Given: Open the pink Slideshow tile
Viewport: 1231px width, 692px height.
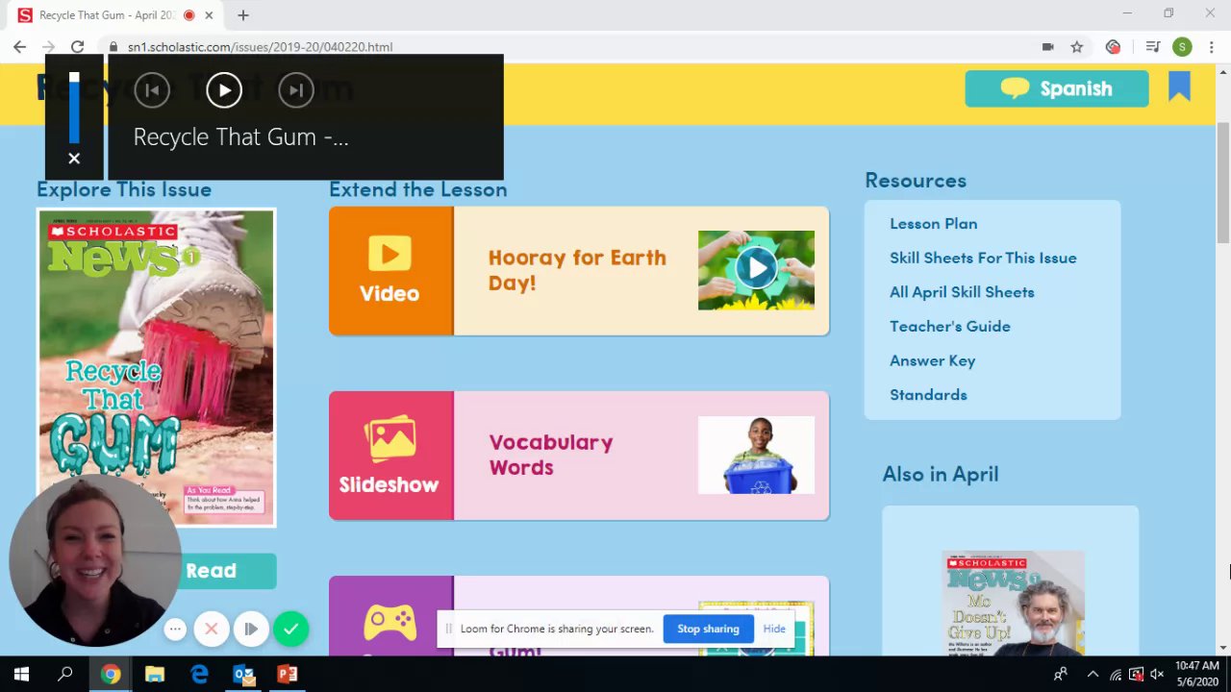Looking at the screenshot, I should click(390, 456).
